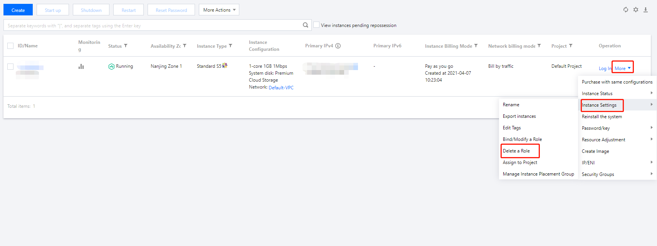Enable View instances pending repossession
This screenshot has height=246, width=657.
pyautogui.click(x=316, y=25)
